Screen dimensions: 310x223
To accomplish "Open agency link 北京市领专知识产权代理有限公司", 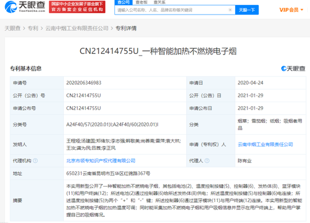I will point(101,161).
